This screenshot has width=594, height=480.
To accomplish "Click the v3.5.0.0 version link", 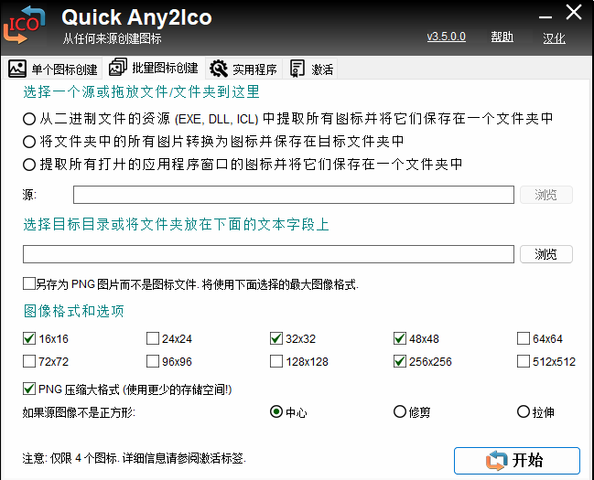I will [447, 37].
